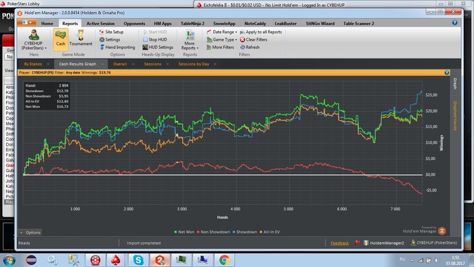The height and width of the screenshot is (267, 474).
Task: Toggle the Net Won legend line
Action: tap(184, 232)
